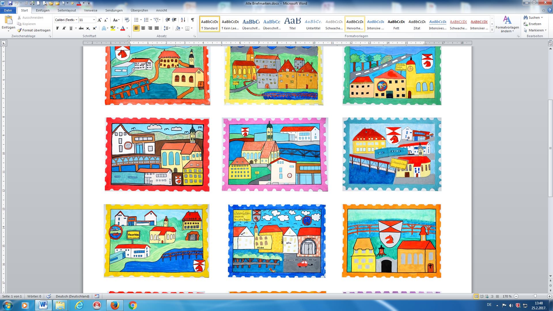Increase paragraph indent
The height and width of the screenshot is (311, 553).
(174, 20)
